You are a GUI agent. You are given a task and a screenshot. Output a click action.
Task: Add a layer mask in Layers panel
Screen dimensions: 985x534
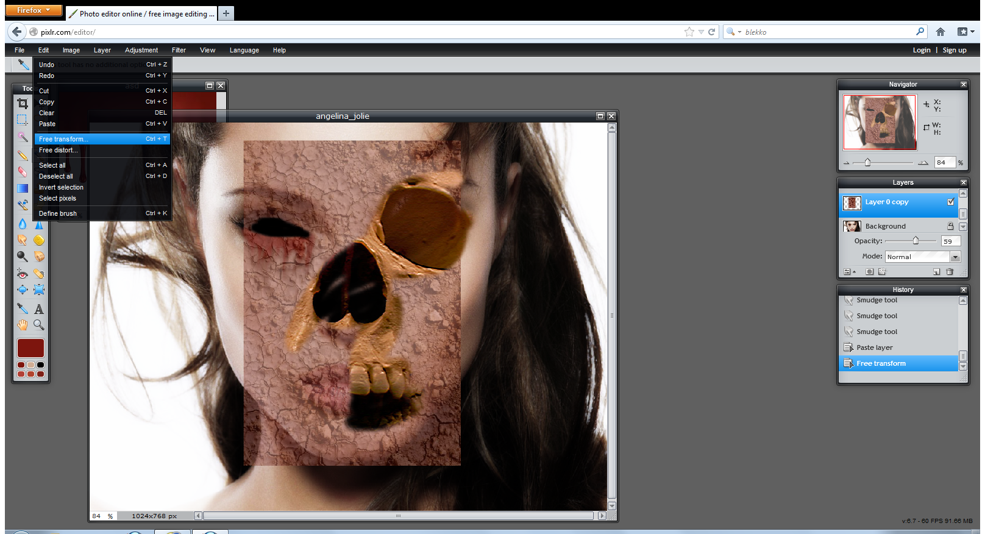point(870,272)
